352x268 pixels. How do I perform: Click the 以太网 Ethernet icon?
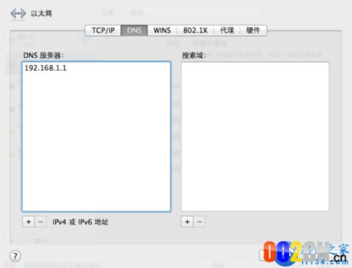pyautogui.click(x=18, y=13)
